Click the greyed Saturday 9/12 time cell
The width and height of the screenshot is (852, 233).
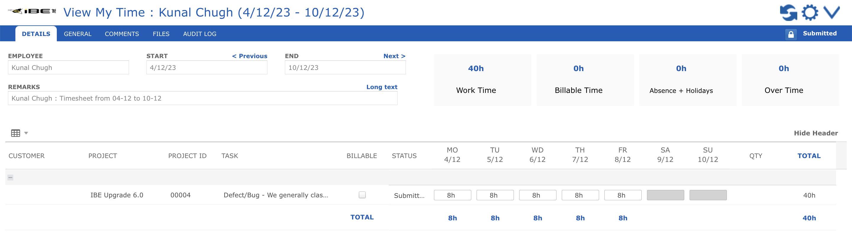click(665, 196)
